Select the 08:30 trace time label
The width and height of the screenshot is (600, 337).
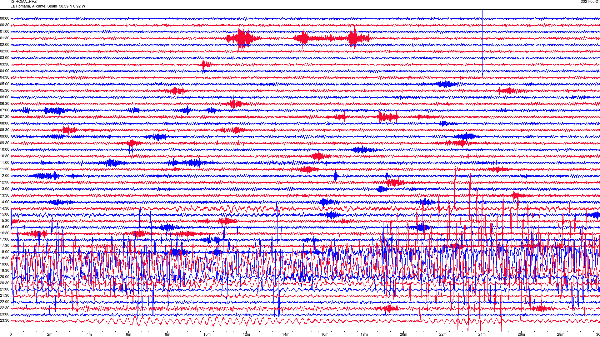5,130
